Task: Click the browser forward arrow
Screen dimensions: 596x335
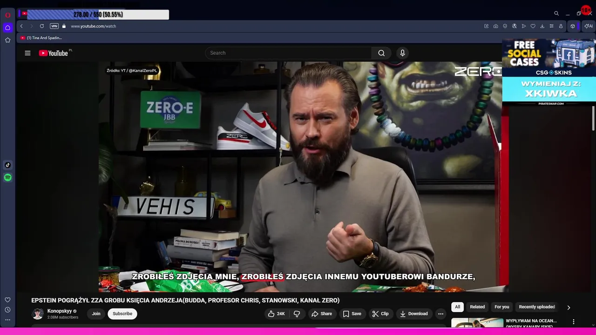Action: [32, 26]
